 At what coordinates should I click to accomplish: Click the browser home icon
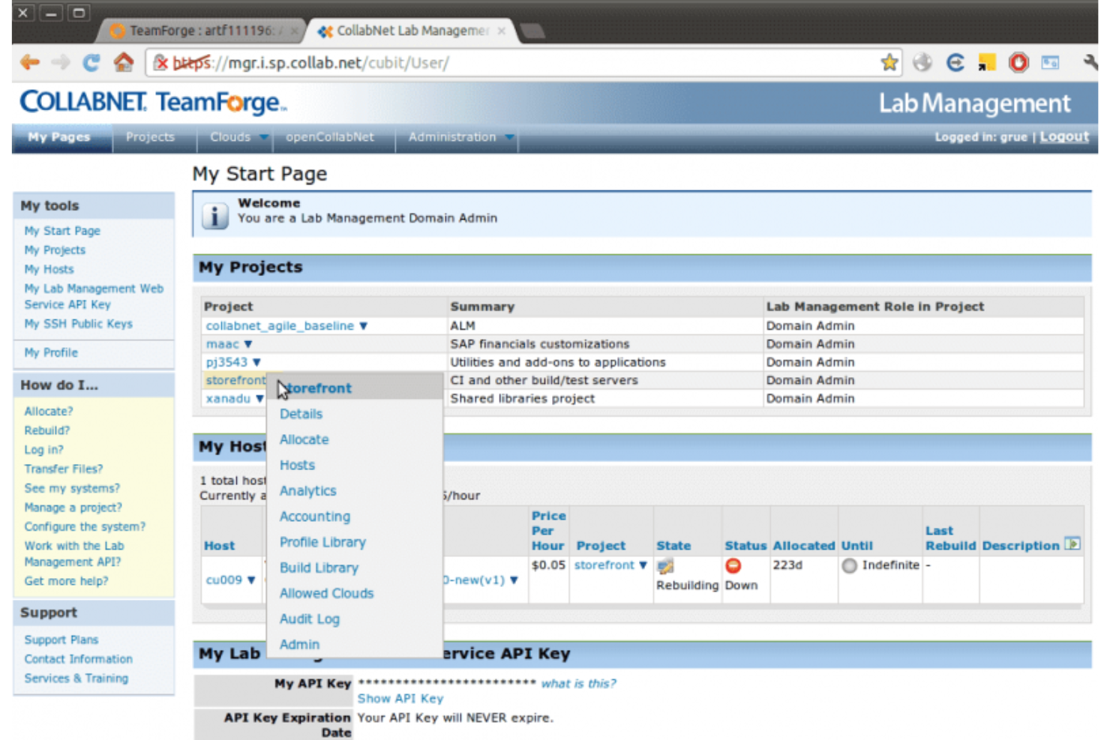pyautogui.click(x=124, y=63)
